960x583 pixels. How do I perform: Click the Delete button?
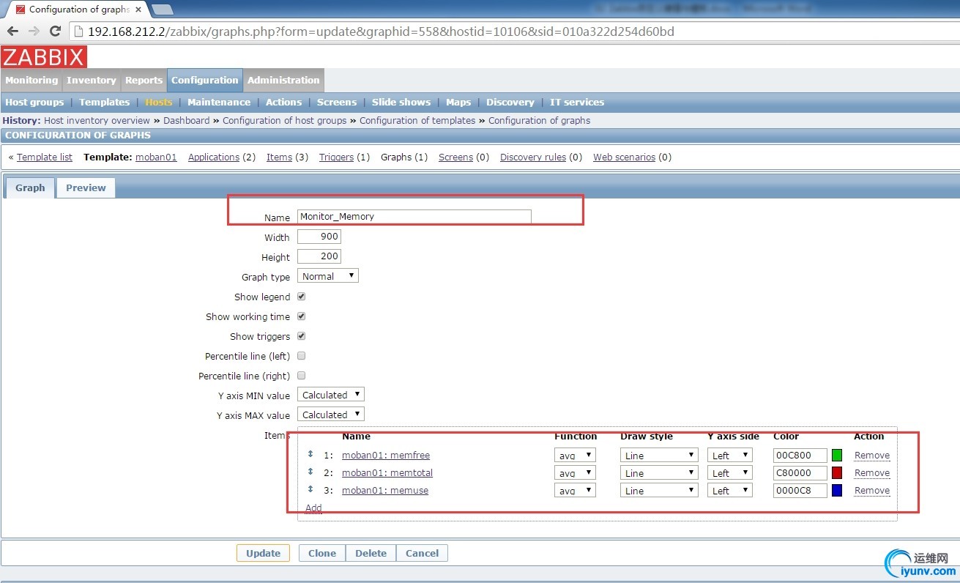coord(371,553)
